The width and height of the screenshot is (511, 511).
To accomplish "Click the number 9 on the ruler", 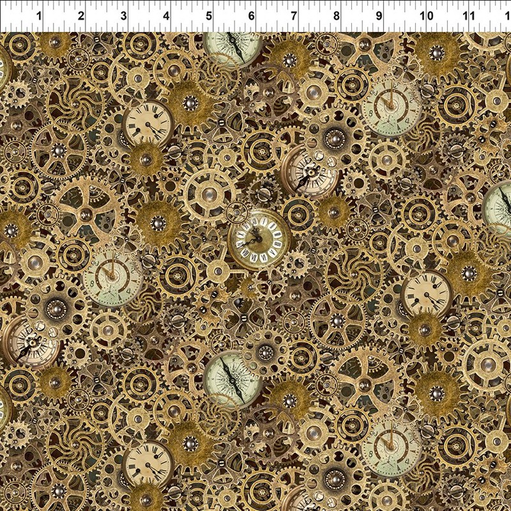I will pyautogui.click(x=379, y=15).
